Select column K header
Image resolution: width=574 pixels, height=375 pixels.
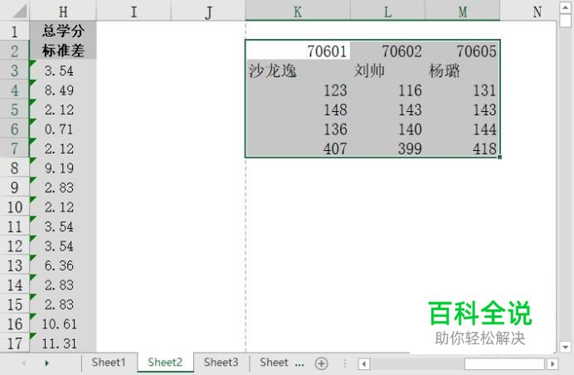click(298, 11)
